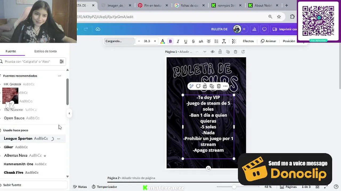Open Animar animation panel

(268, 41)
